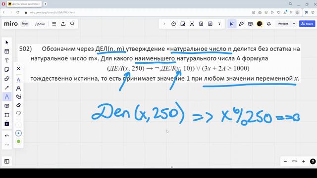317x178 pixels.
Task: Export the board using upload icon
Action: click(63, 24)
